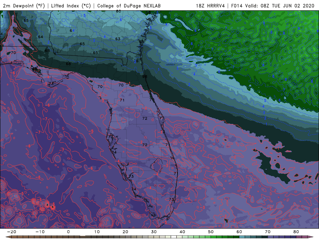The width and height of the screenshot is (319, 239).
Task: Click the dewpoint value 59 at the map top
Action: click(148, 13)
